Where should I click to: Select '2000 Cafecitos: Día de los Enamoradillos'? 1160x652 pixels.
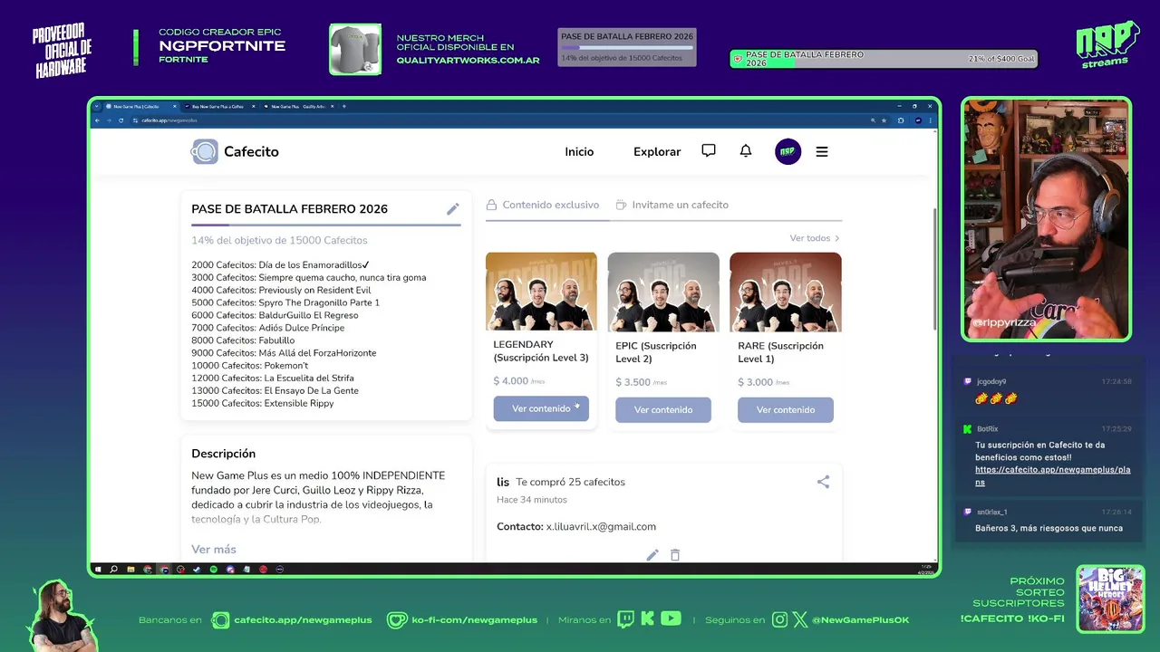click(x=281, y=264)
